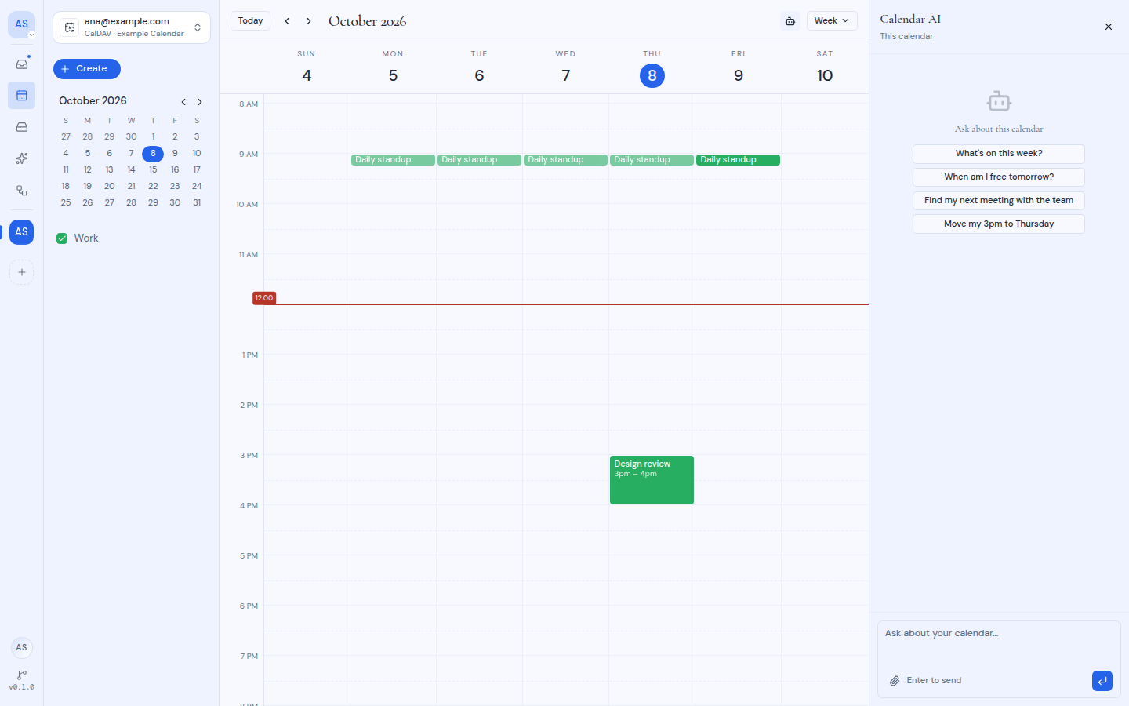Viewport: 1129px width, 706px height.
Task: Open the AI sparkles icon in sidebar
Action: [x=22, y=158]
